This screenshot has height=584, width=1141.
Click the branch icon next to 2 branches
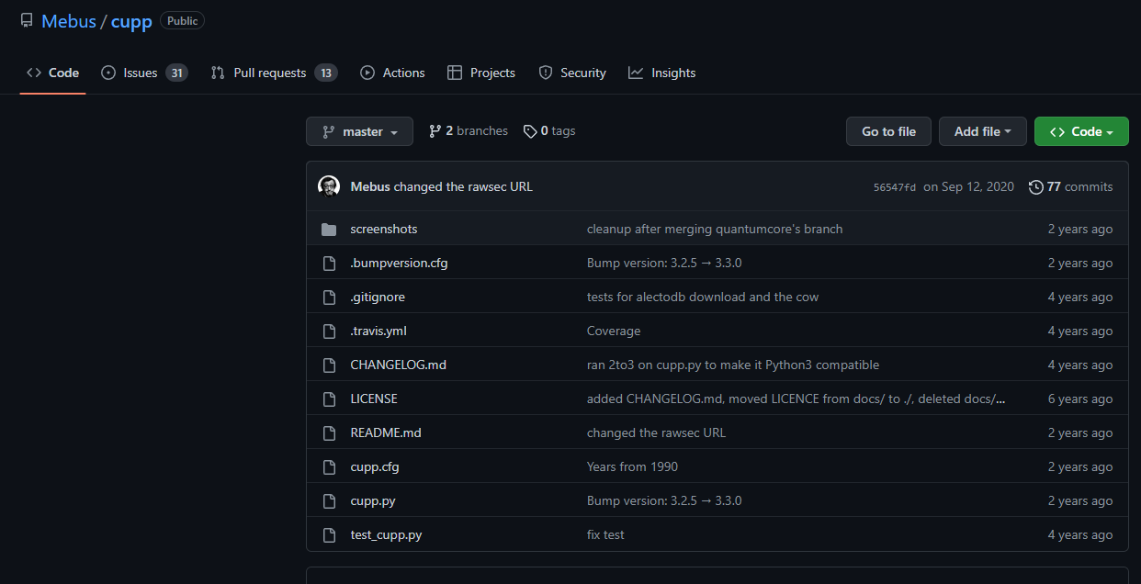pos(435,131)
